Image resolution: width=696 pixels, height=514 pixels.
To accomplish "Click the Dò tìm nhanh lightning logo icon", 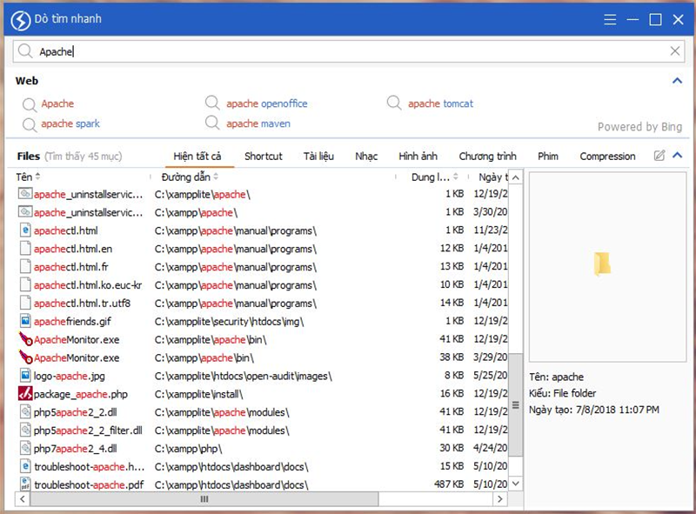I will coord(20,20).
